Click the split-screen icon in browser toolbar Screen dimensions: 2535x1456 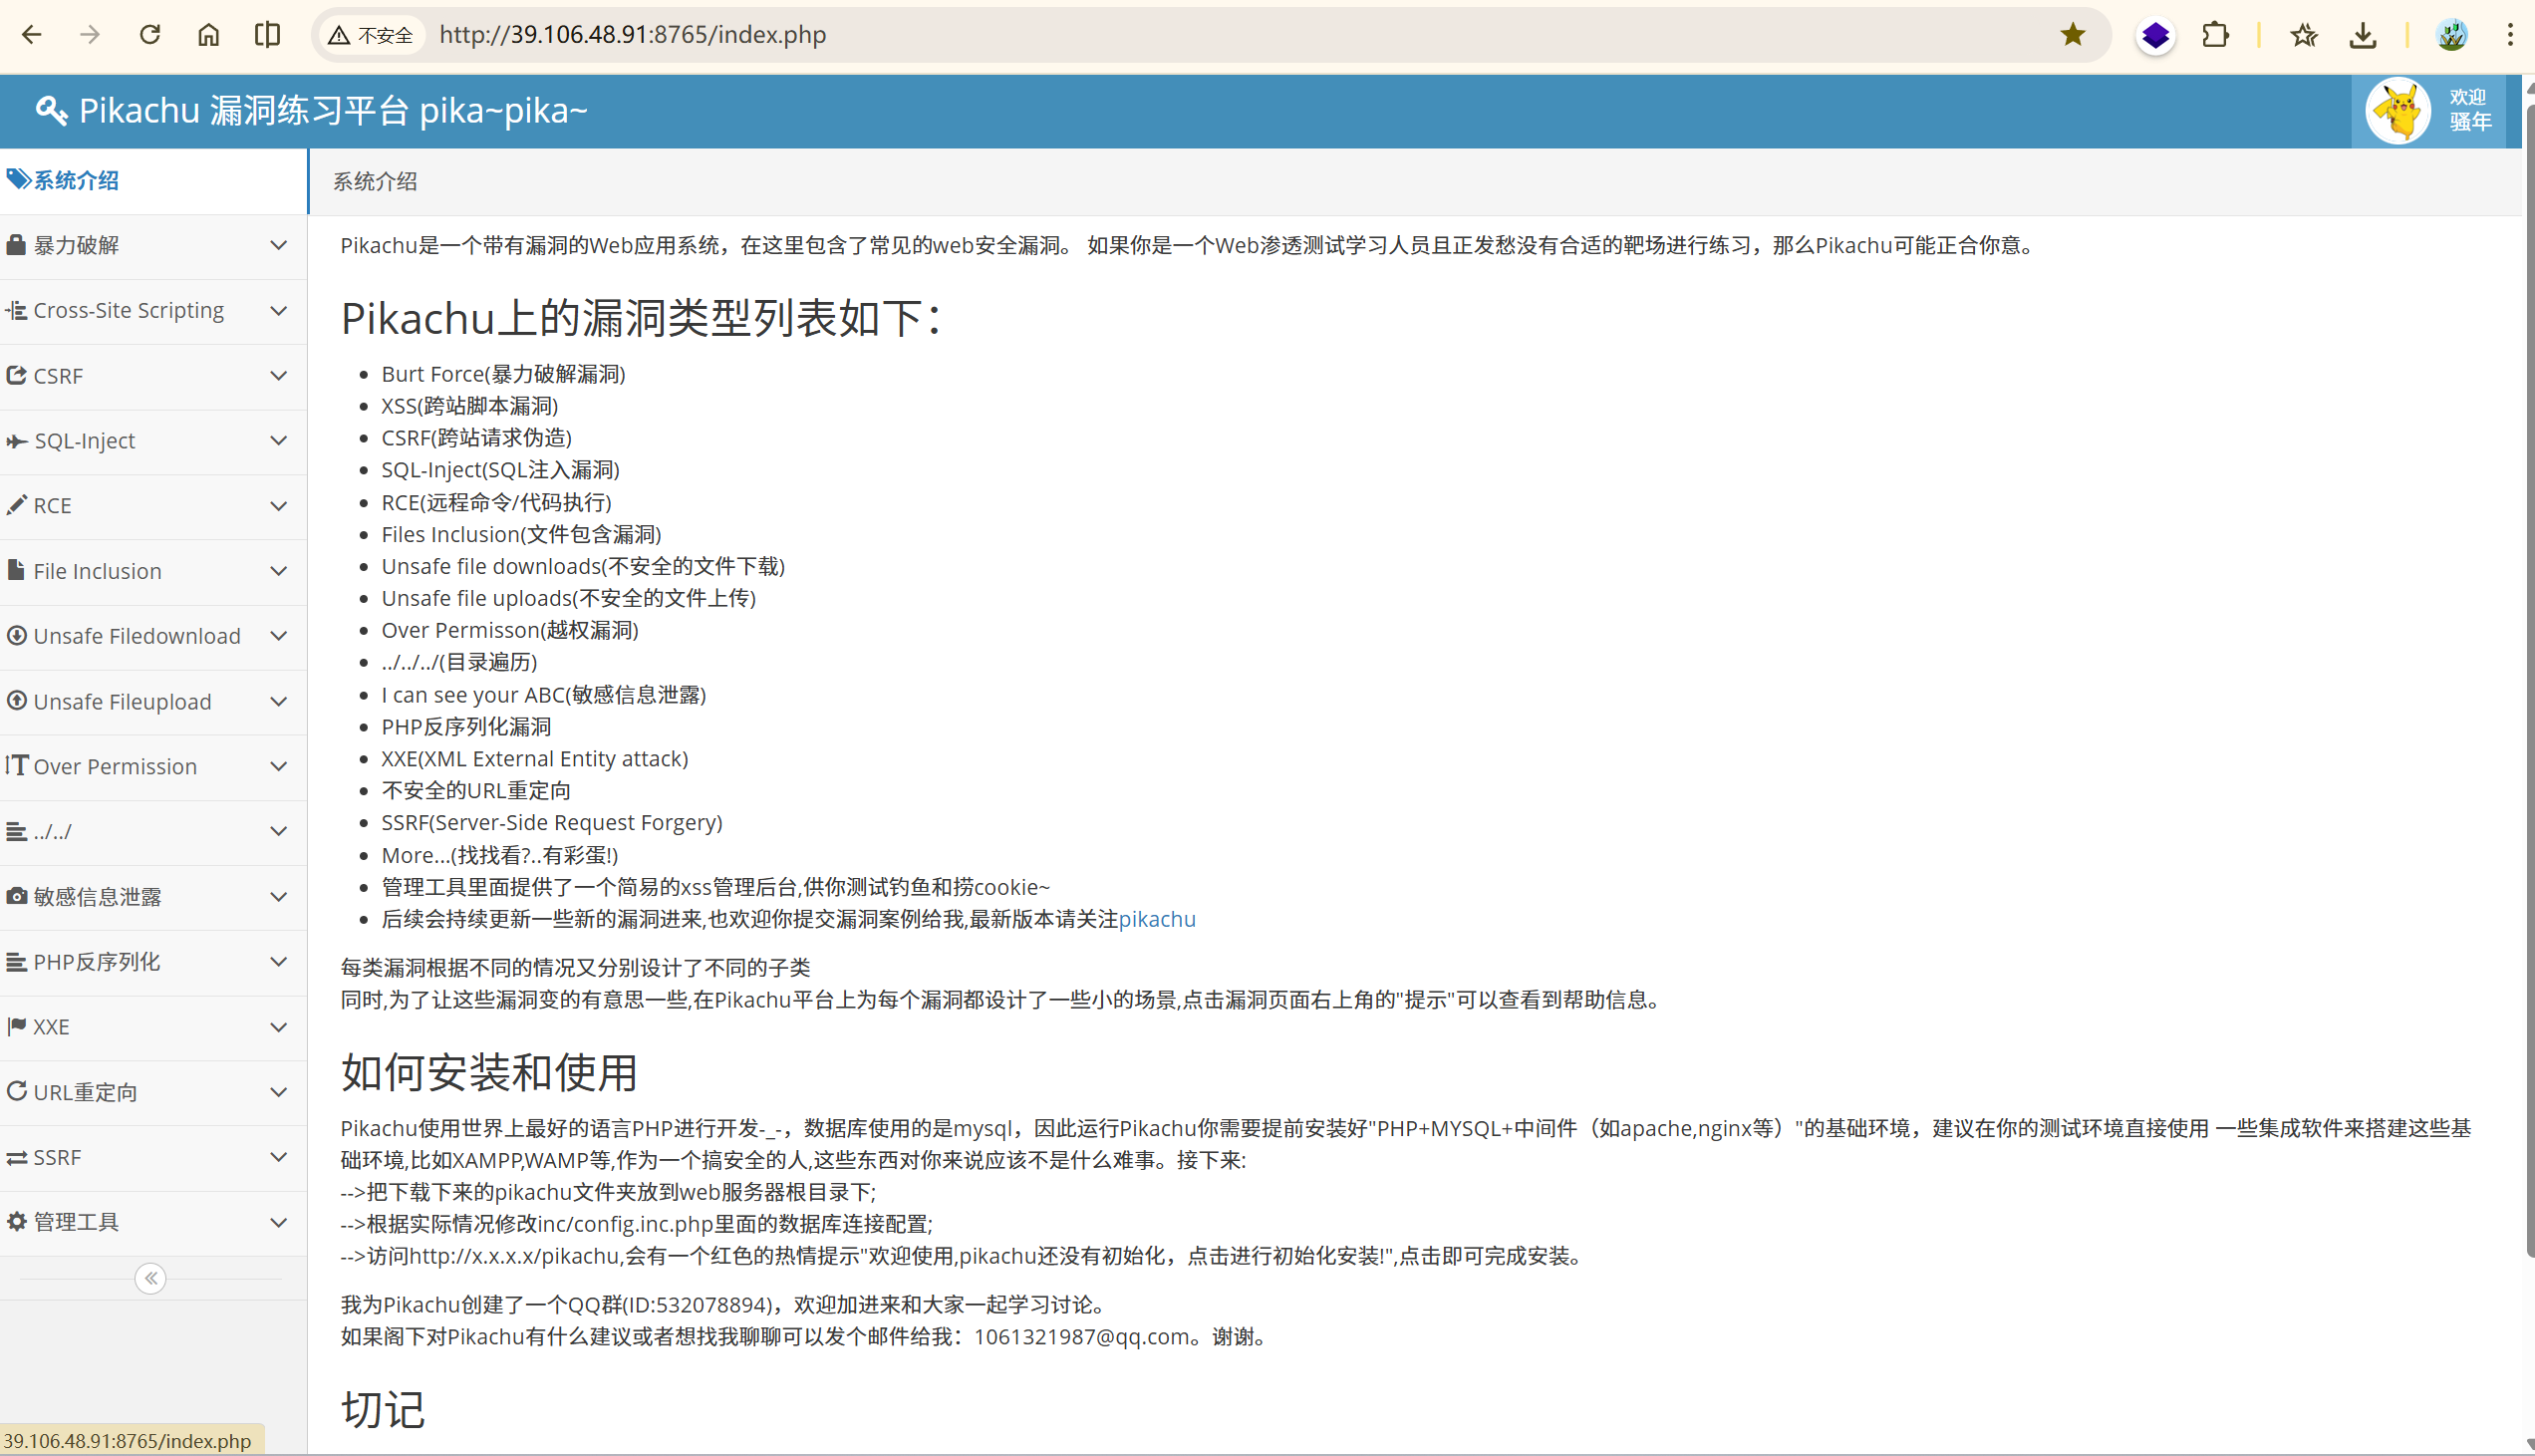click(267, 35)
